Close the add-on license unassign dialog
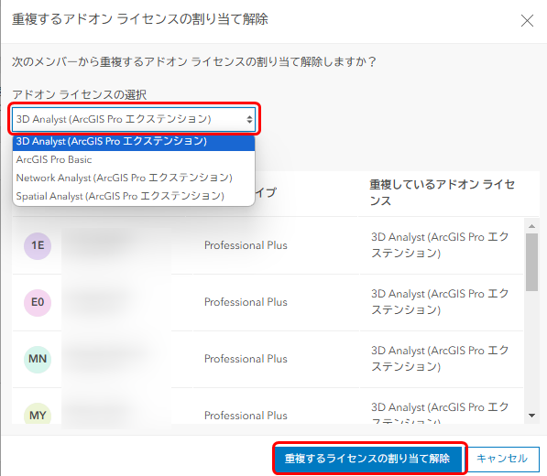Viewport: 547px width, 476px height. [527, 20]
